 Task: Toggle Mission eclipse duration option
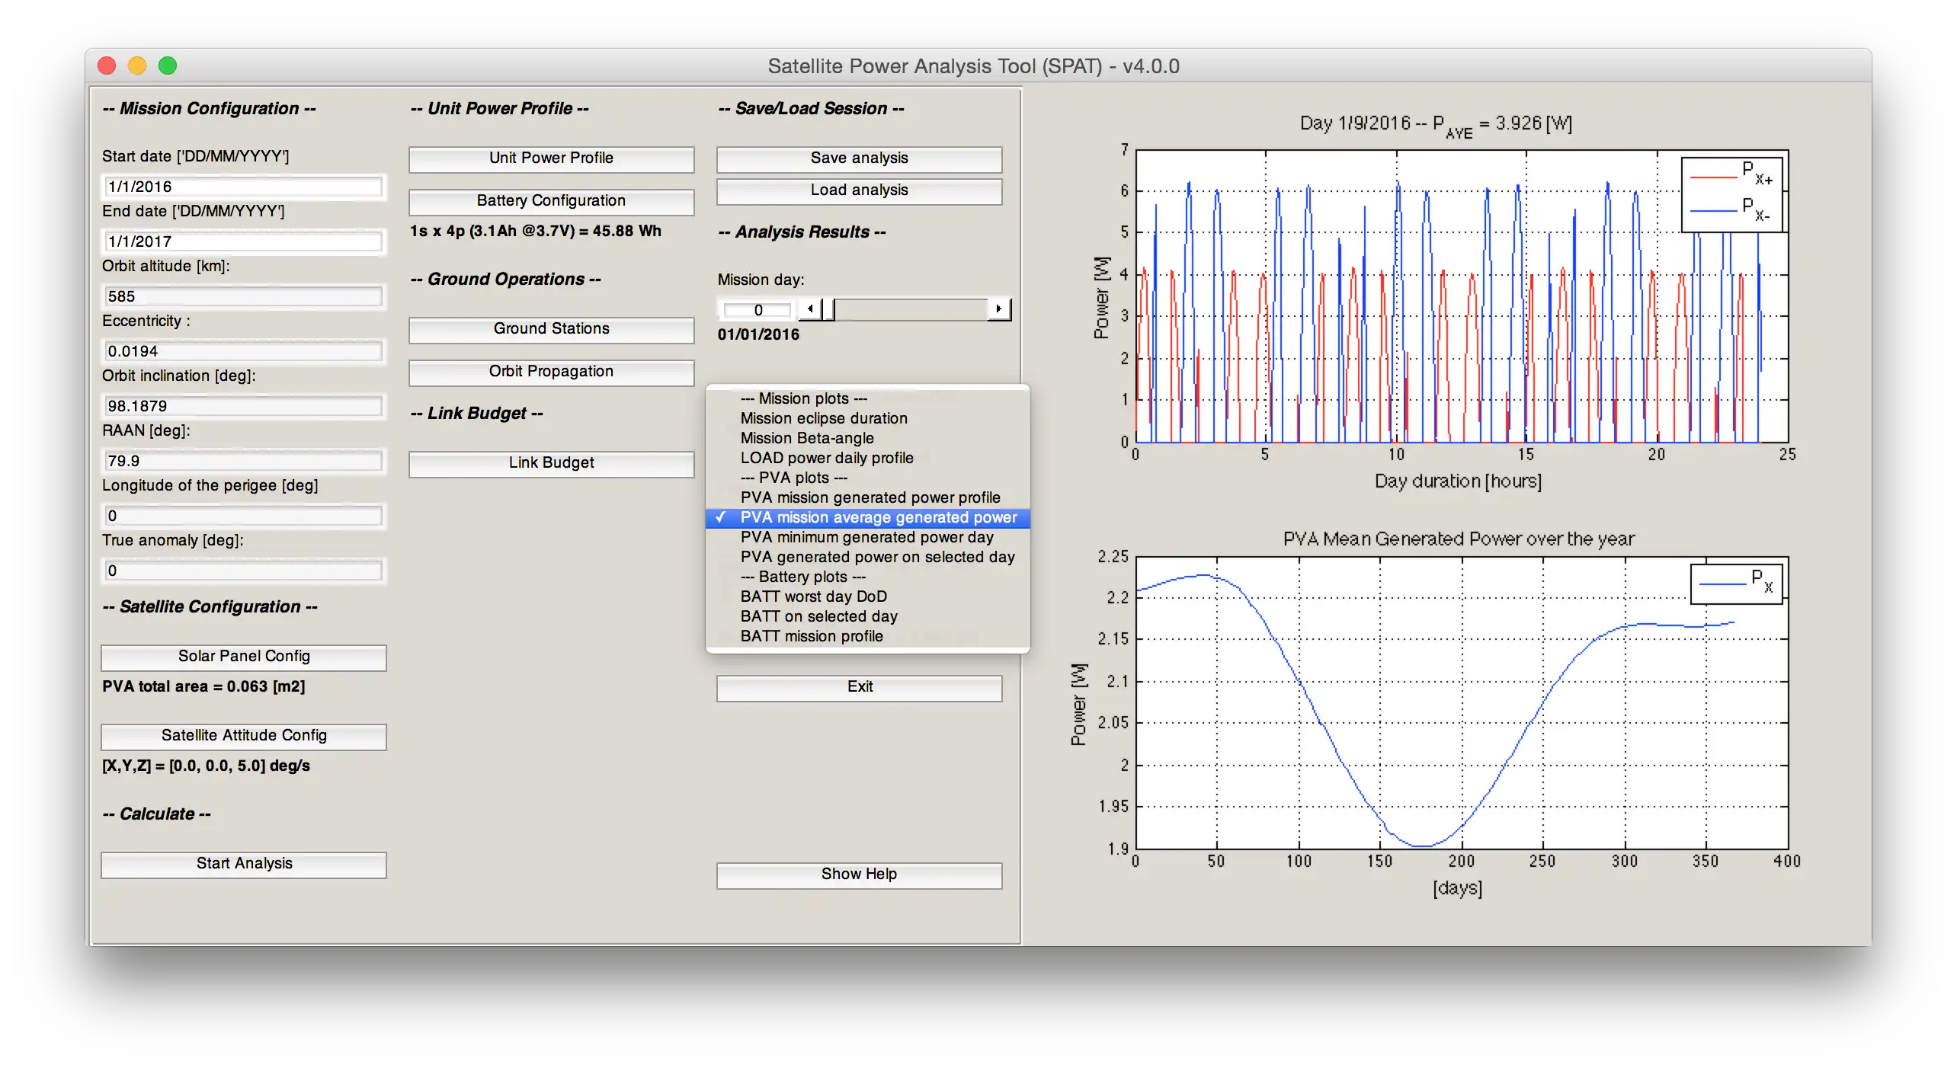pyautogui.click(x=822, y=418)
